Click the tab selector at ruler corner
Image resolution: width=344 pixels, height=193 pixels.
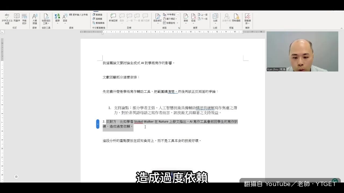pos(2,32)
